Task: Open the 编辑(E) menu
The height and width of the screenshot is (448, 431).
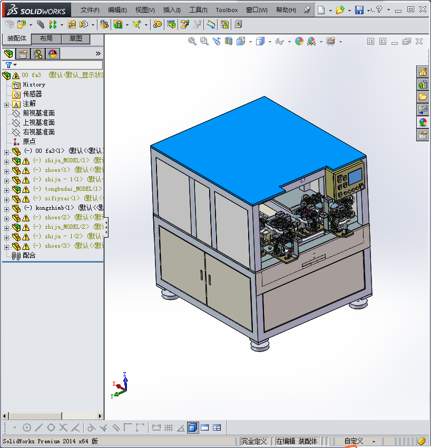Action: [117, 10]
